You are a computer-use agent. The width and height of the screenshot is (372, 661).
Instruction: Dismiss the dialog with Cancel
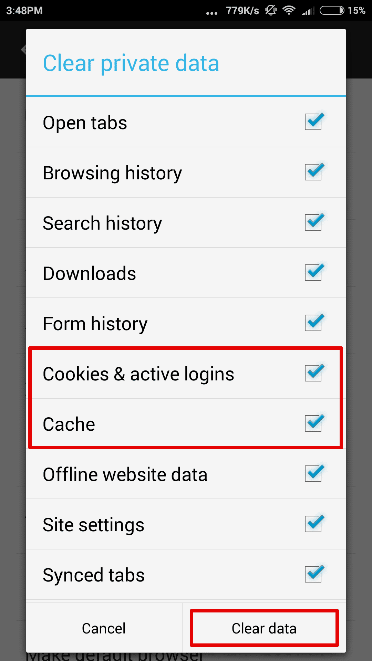[103, 628]
